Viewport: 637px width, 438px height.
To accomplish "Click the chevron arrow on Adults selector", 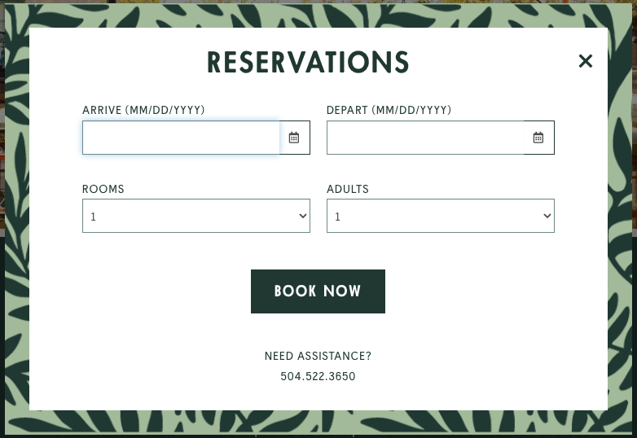I will tap(547, 216).
